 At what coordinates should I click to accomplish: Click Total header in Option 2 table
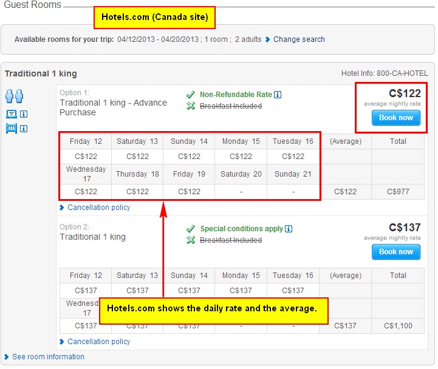click(398, 276)
